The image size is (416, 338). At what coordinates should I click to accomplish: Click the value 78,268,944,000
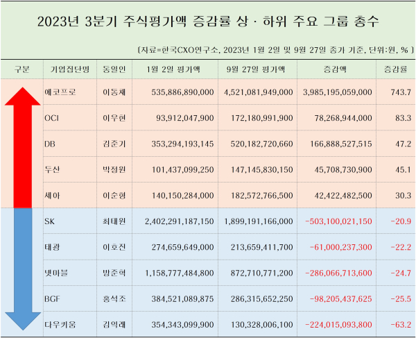pos(343,118)
